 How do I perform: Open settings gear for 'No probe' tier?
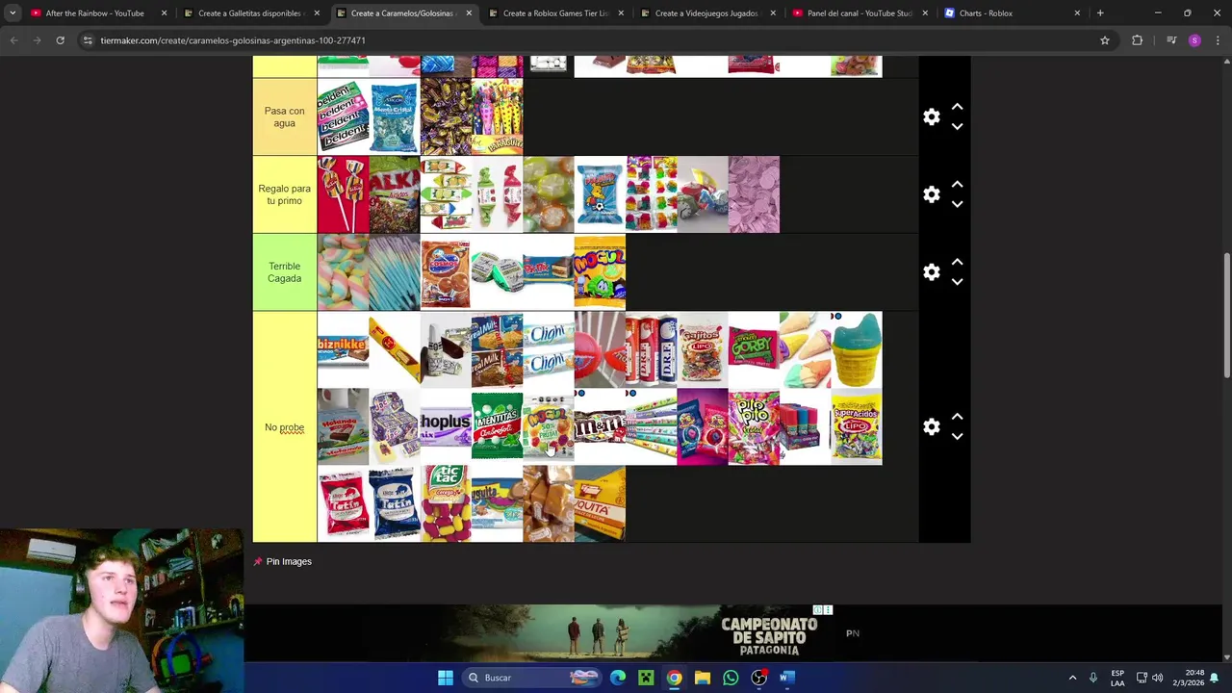(931, 427)
